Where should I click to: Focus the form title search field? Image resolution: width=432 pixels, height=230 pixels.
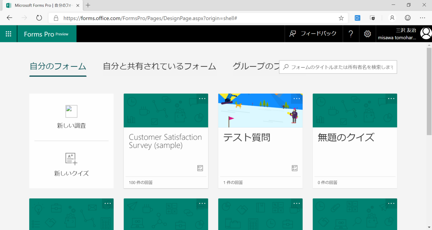pos(338,67)
